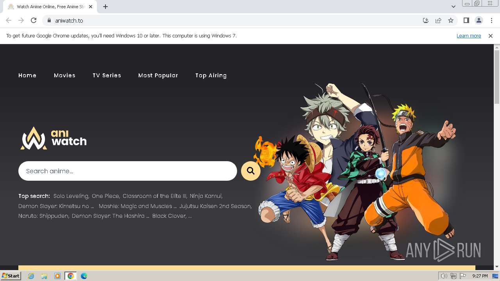Go back with the browser back arrow
The image size is (500, 281).
(x=9, y=20)
